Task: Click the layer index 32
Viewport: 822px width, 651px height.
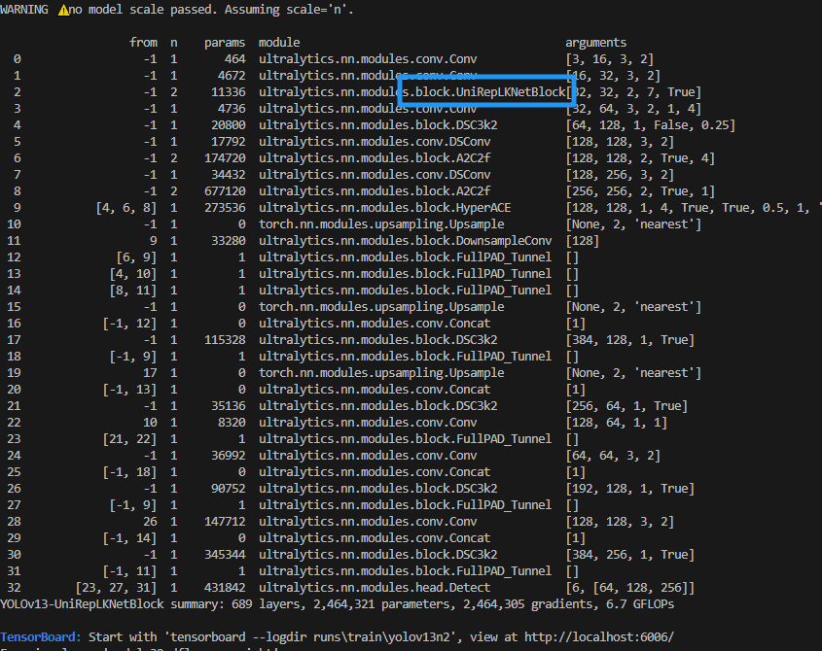Action: click(14, 588)
